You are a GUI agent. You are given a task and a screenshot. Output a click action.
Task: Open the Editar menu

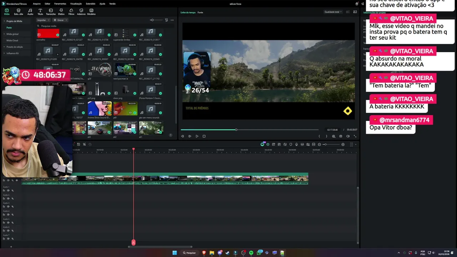click(47, 4)
